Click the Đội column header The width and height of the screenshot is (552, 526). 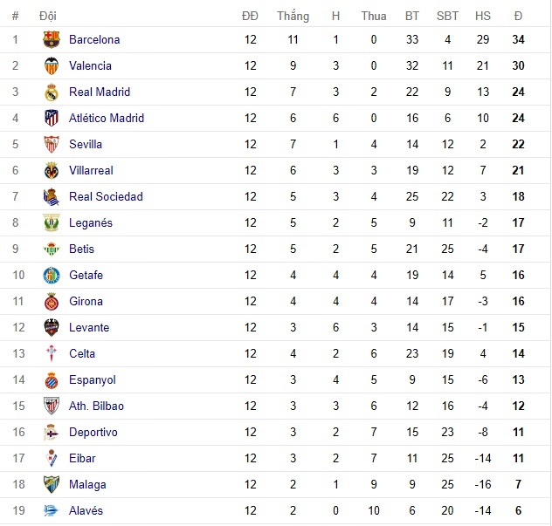49,16
